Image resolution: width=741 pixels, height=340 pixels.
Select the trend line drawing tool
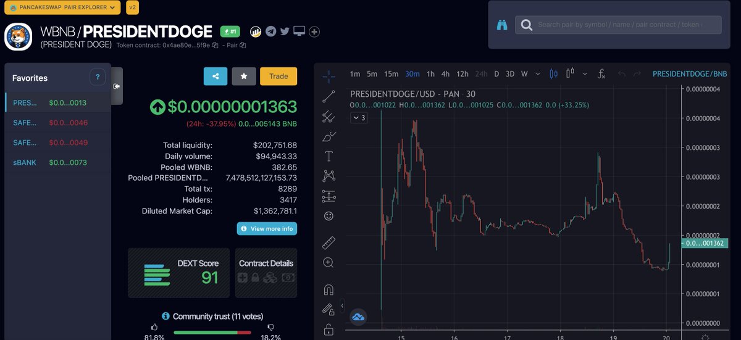point(329,96)
